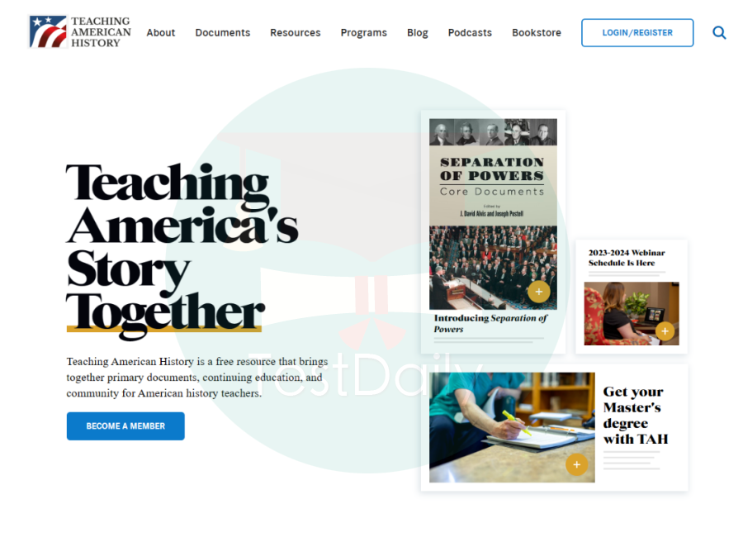
Task: Open the Podcasts page
Action: (x=470, y=33)
